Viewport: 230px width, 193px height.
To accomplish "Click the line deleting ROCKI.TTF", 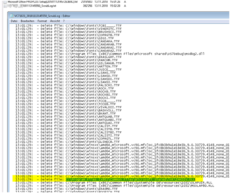I will click(x=66, y=98).
